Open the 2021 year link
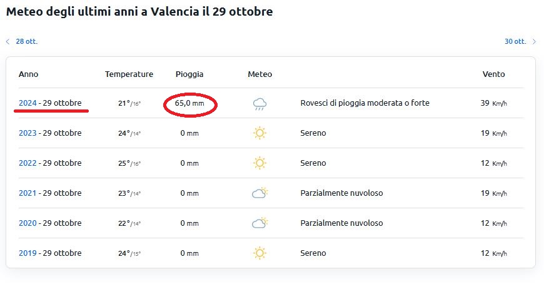 pos(28,193)
